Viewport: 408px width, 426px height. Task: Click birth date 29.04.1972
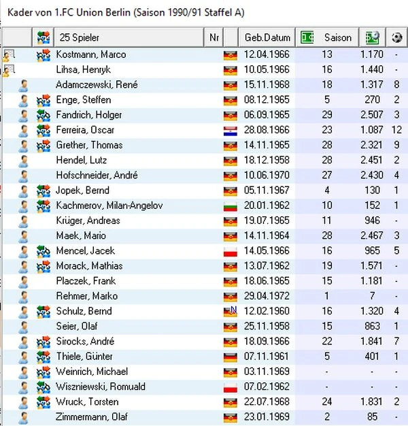pyautogui.click(x=267, y=296)
